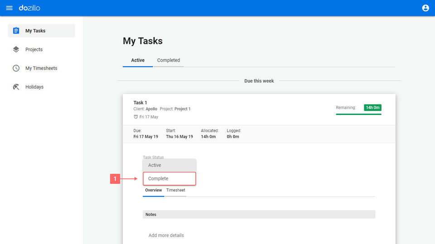Choose Active option in status dropdown
The width and height of the screenshot is (435, 244).
click(169, 165)
